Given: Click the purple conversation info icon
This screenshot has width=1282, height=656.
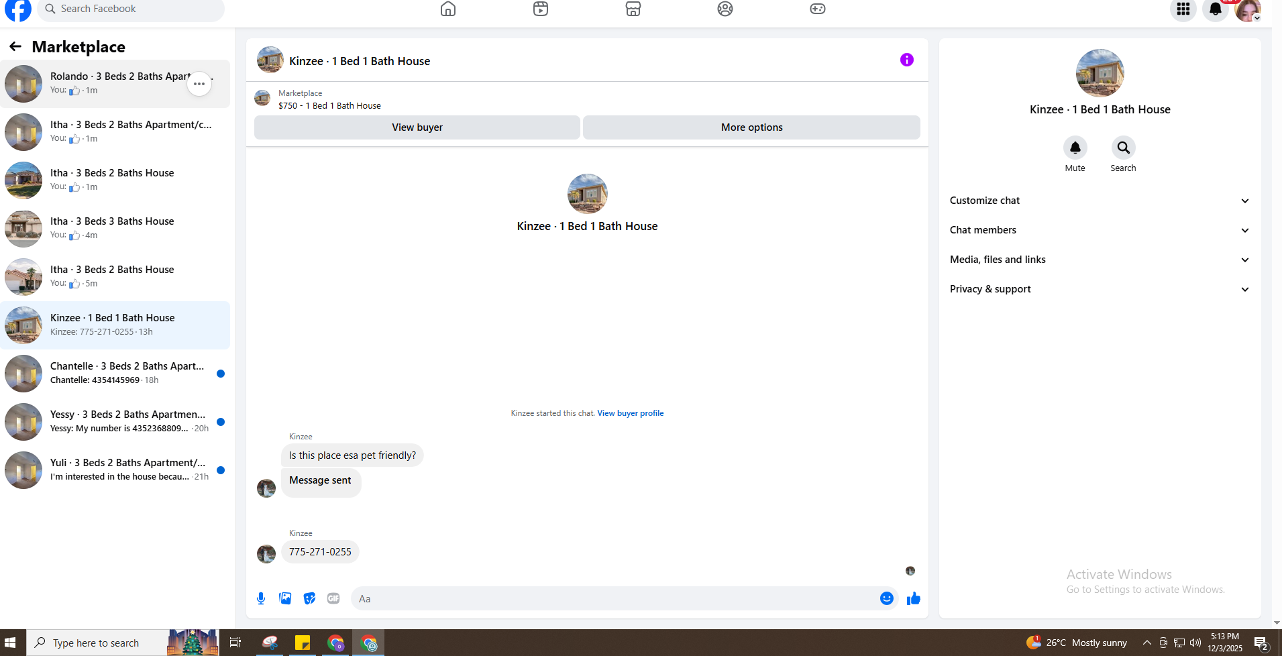Looking at the screenshot, I should point(907,60).
